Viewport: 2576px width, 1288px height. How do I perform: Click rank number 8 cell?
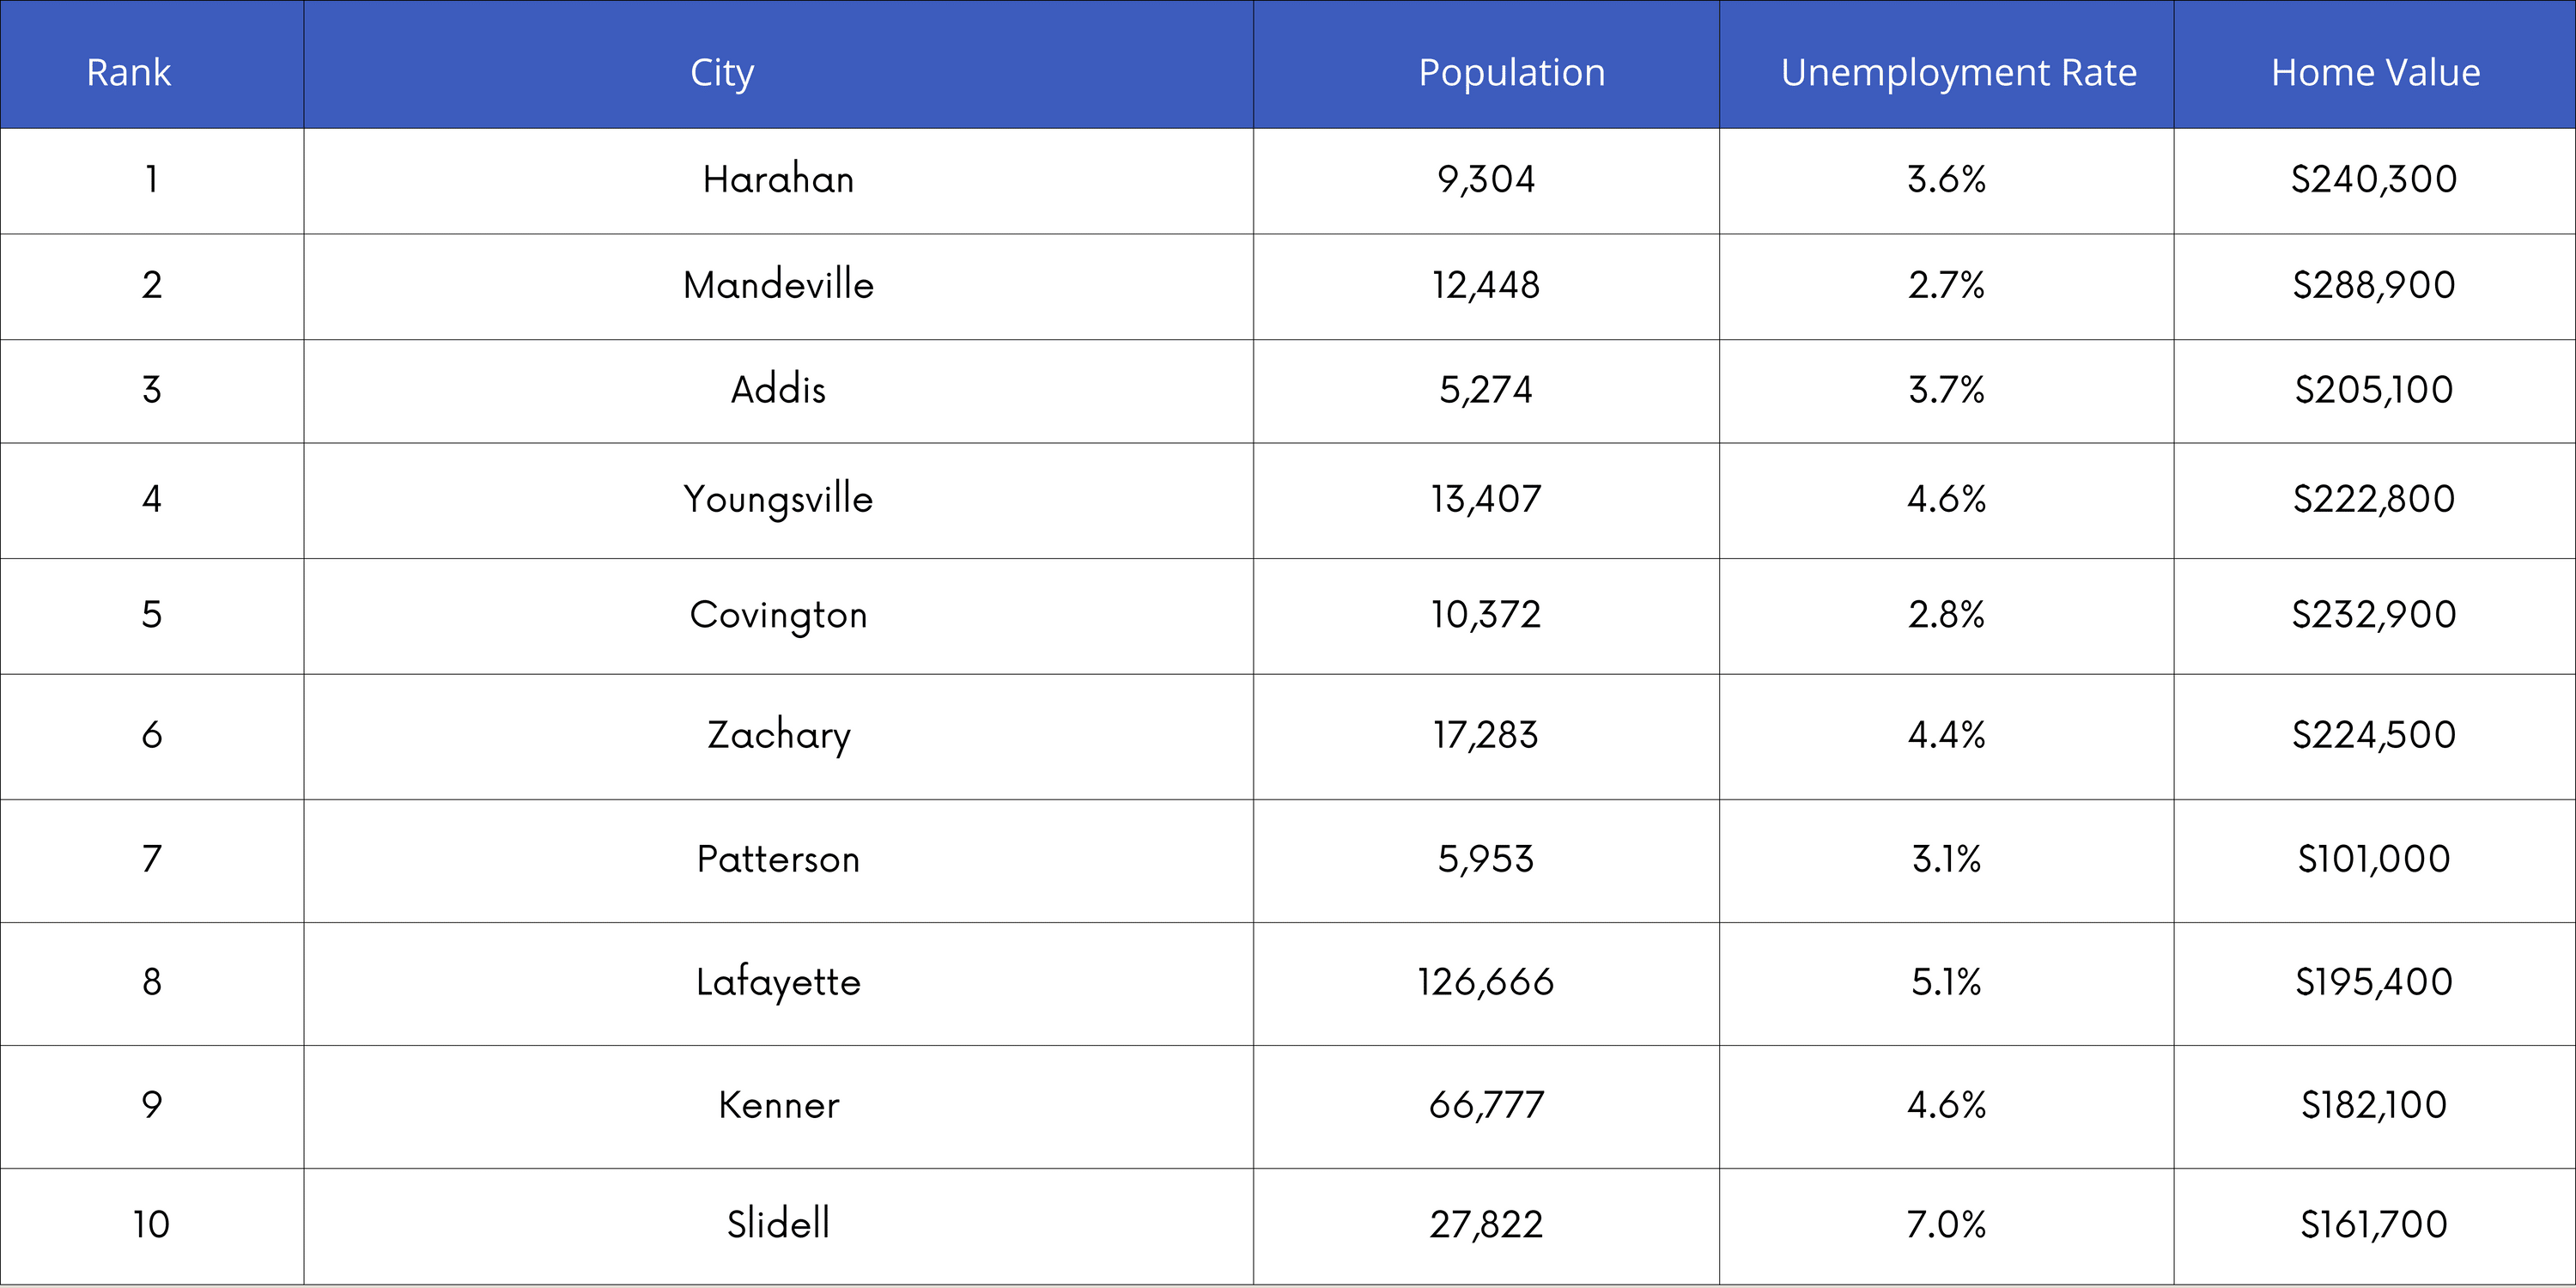(152, 982)
